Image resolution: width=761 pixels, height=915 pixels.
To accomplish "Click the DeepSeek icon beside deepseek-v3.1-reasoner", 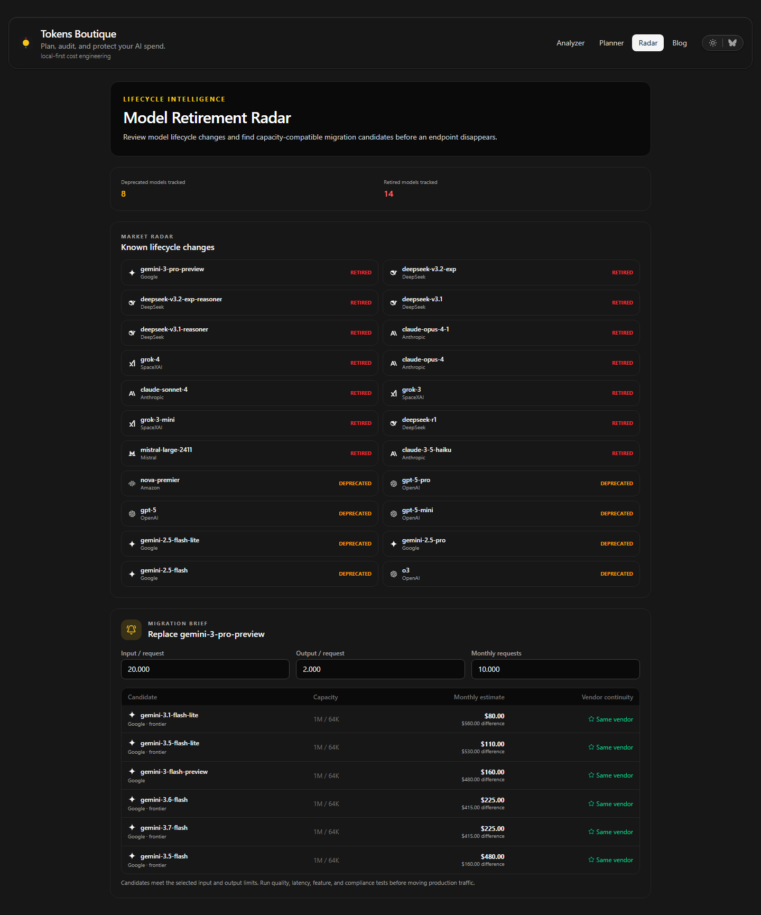I will 132,333.
